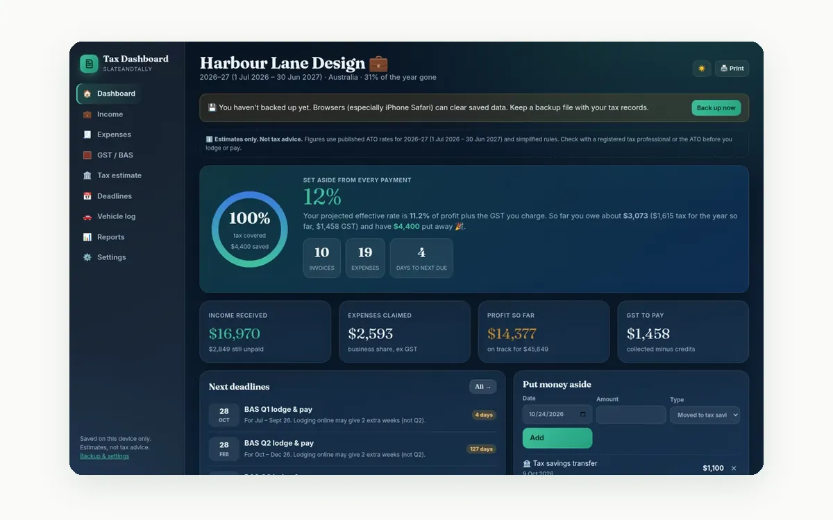This screenshot has height=520, width=833.
Task: Click the 100% tax covered progress ring
Action: 250,229
